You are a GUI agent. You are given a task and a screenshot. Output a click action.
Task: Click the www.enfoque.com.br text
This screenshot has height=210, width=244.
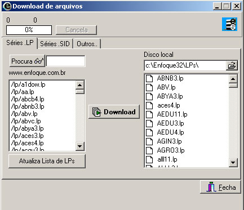pyautogui.click(x=37, y=73)
